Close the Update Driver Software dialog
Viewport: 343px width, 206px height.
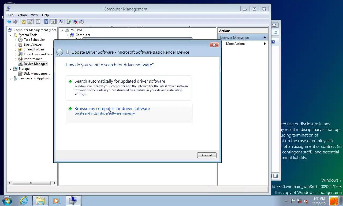pyautogui.click(x=214, y=45)
